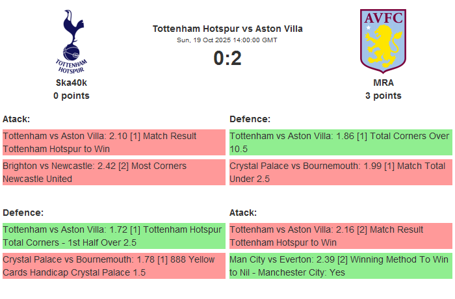Select the Brighton vs Newcastle Most Corners bet
This screenshot has height=299, width=455.
(114, 172)
